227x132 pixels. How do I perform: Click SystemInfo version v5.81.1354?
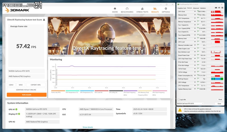149,113
